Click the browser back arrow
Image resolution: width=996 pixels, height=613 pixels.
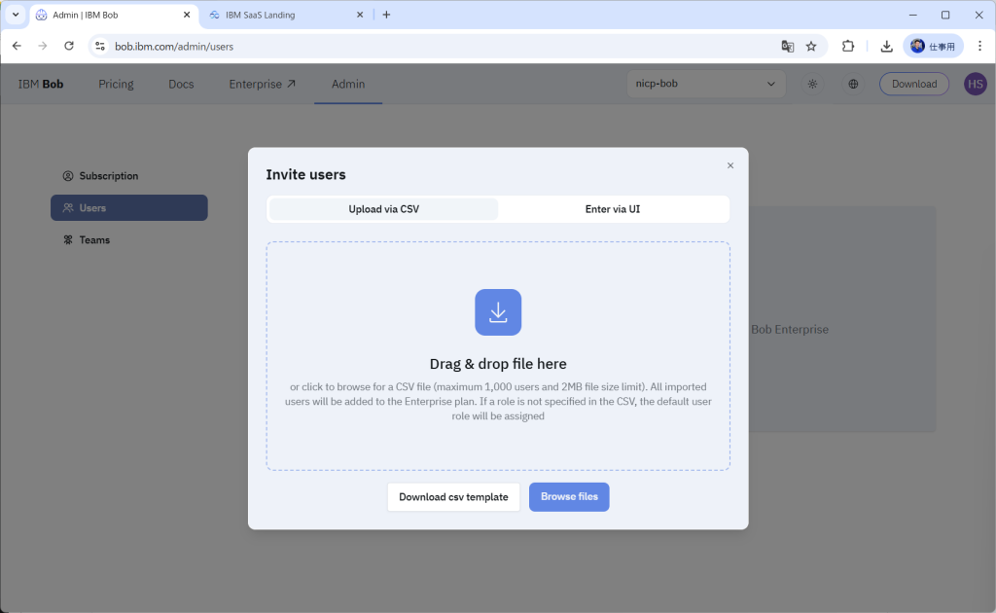[x=17, y=46]
